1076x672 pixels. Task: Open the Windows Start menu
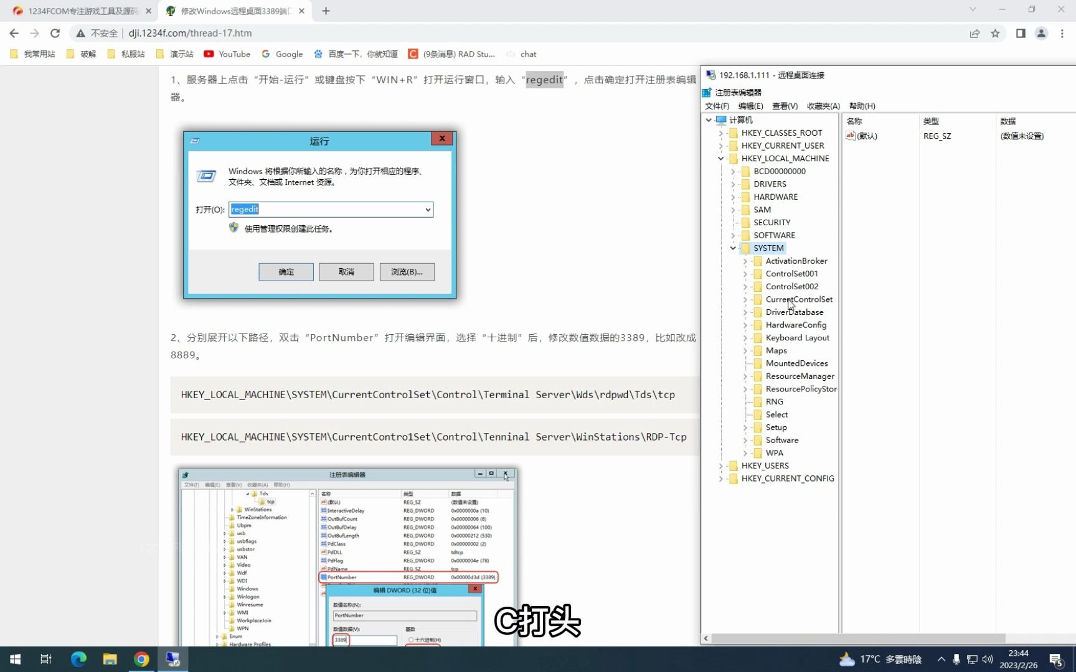point(15,659)
